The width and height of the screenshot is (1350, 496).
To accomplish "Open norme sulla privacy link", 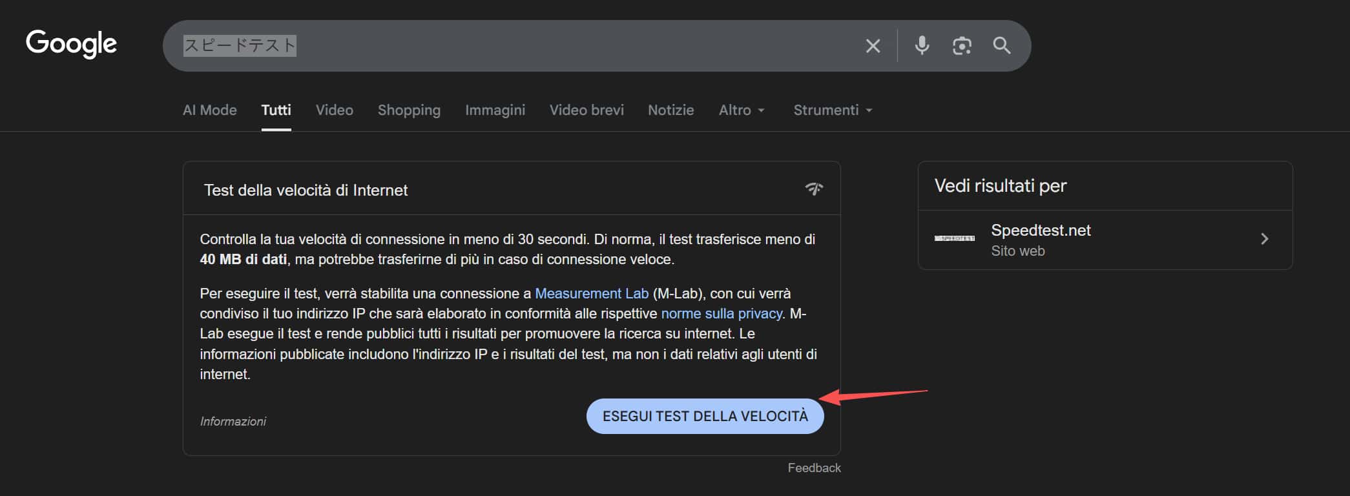I will tap(721, 314).
